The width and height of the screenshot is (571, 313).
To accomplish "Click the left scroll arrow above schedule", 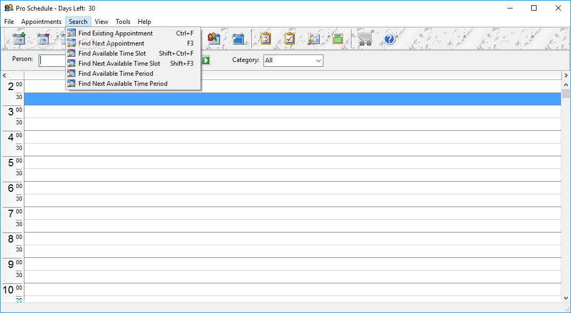I will (4, 75).
